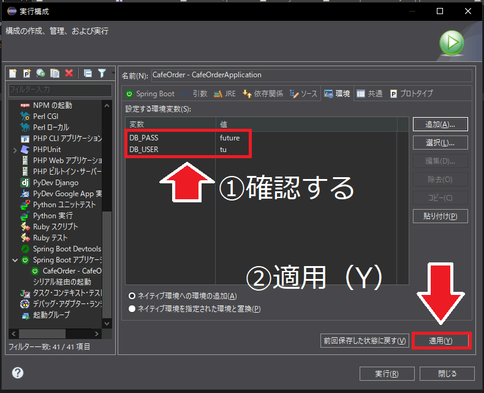Select ネイティブ環境への環境の追加 radio option

click(132, 296)
